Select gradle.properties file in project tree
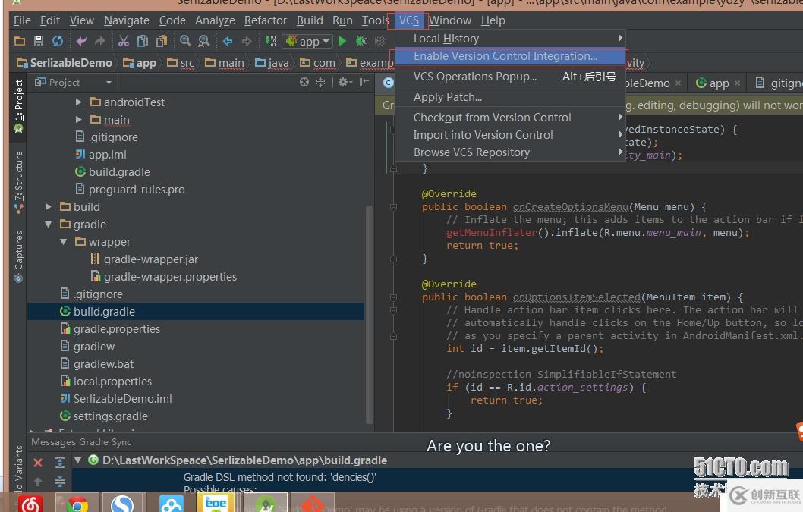 pyautogui.click(x=116, y=329)
